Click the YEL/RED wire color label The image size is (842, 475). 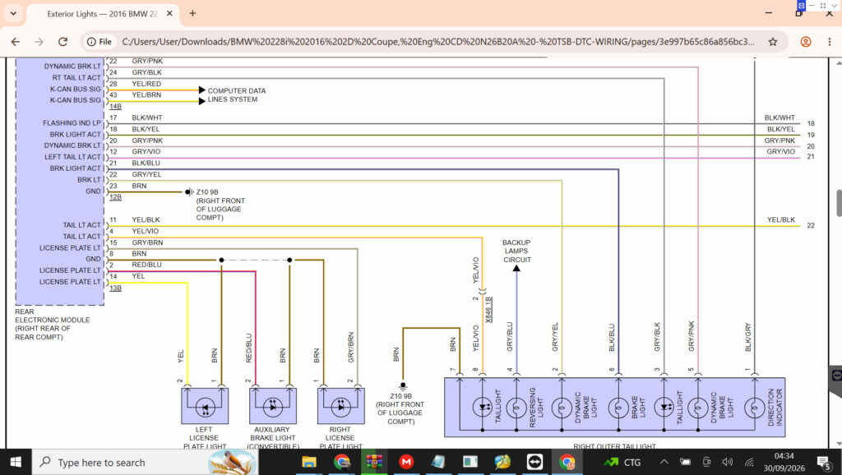[x=146, y=84]
